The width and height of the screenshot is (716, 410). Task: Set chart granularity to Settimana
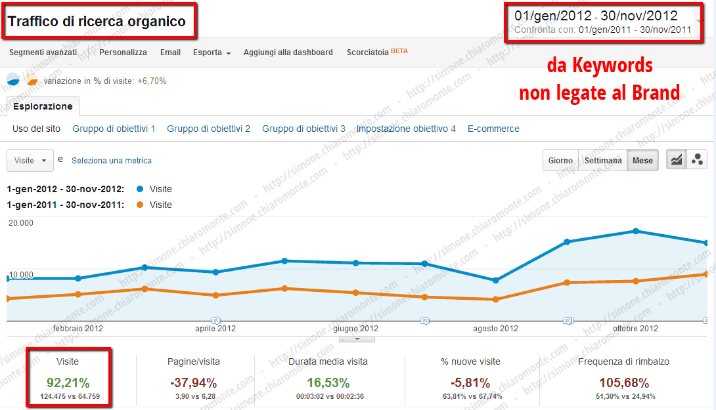[x=603, y=161]
